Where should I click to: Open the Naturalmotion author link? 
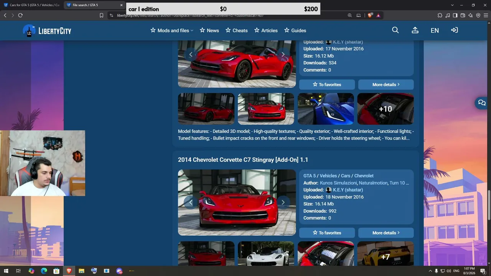(x=373, y=183)
